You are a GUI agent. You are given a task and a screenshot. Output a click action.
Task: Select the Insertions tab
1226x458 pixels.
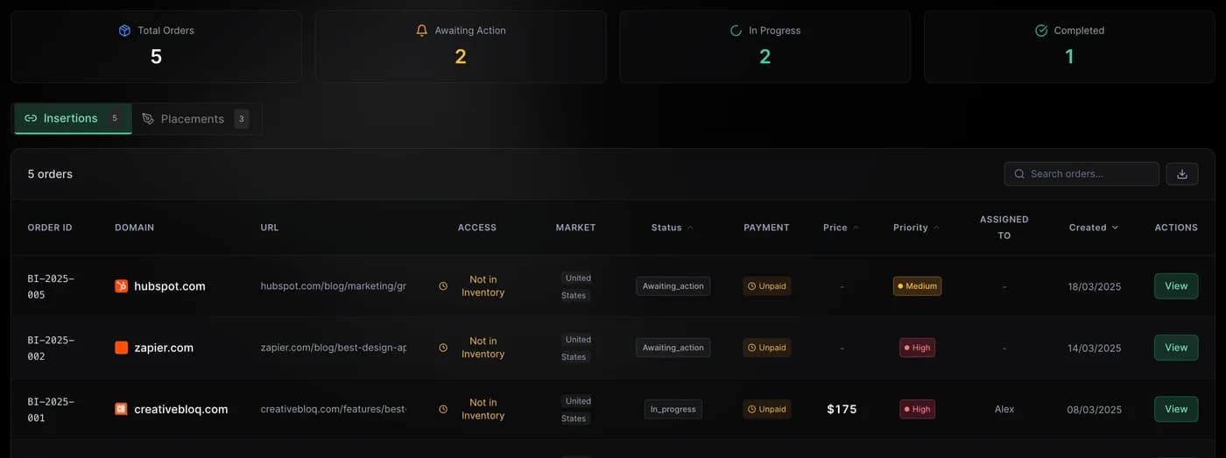coord(73,118)
